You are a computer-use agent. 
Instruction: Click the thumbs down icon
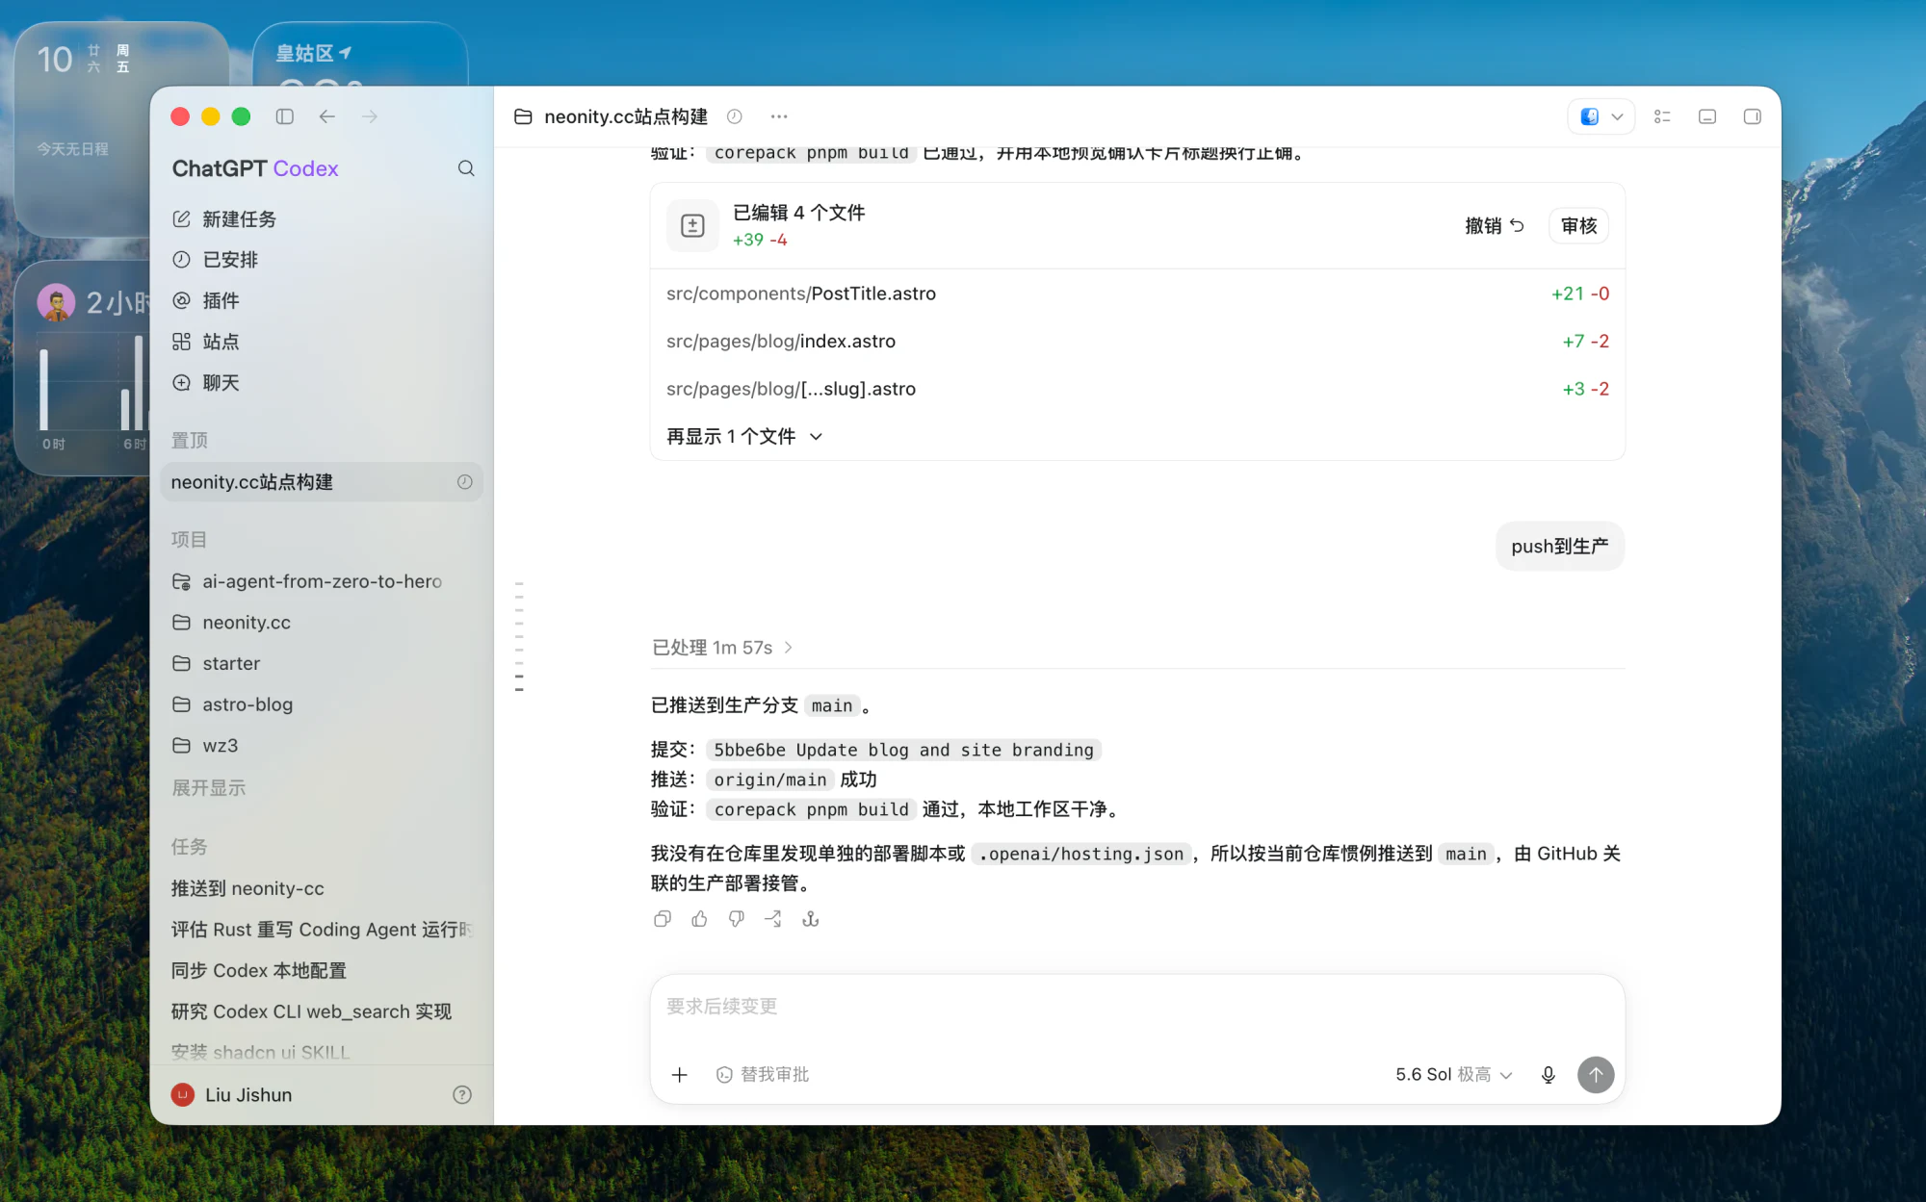736,919
